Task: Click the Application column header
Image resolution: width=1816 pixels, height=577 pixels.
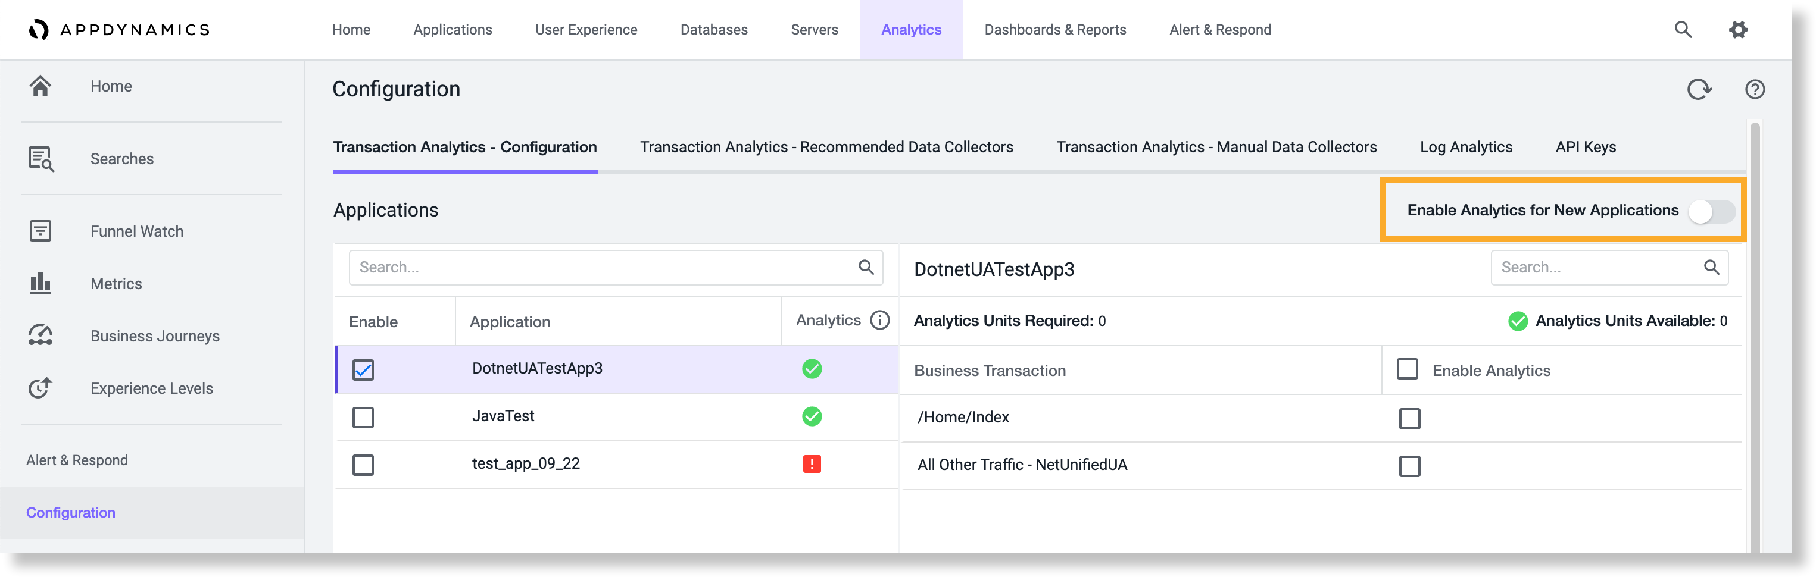Action: (x=510, y=322)
